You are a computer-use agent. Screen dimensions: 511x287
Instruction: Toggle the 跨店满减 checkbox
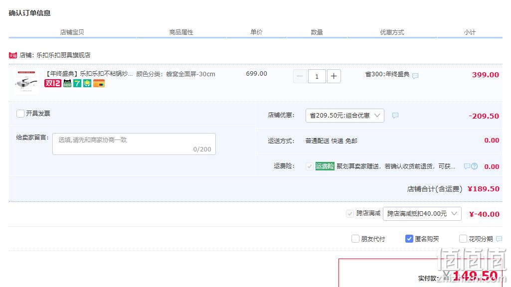pos(349,214)
